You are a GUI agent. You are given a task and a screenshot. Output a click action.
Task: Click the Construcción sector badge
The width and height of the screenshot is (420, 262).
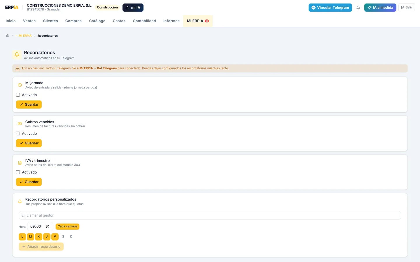coord(107,8)
